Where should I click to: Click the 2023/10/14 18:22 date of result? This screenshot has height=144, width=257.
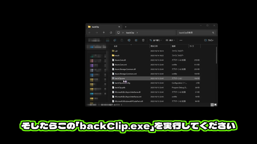click(x=157, y=55)
